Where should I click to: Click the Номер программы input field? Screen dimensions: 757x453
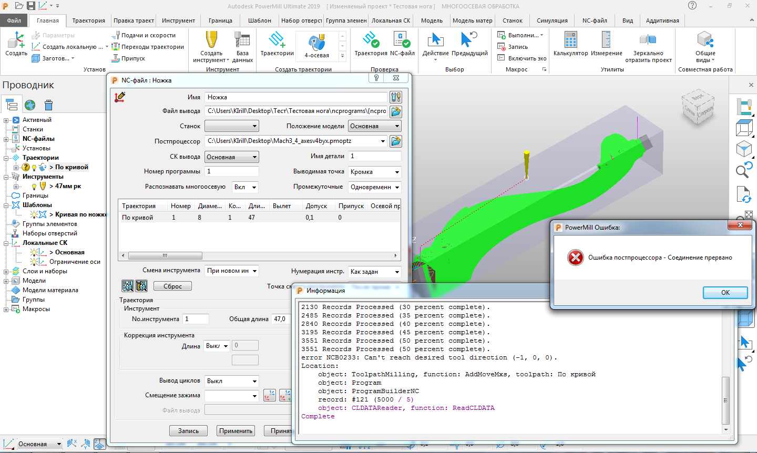[x=232, y=171]
